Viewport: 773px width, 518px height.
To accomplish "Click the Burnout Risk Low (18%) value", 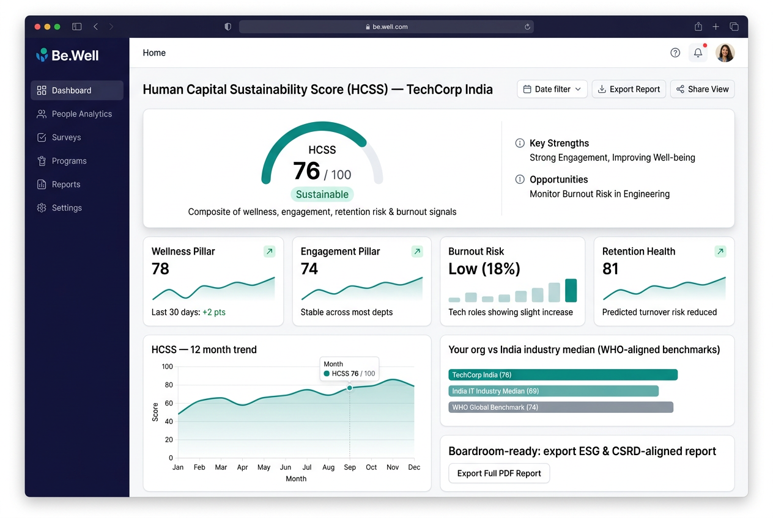I will tap(484, 269).
